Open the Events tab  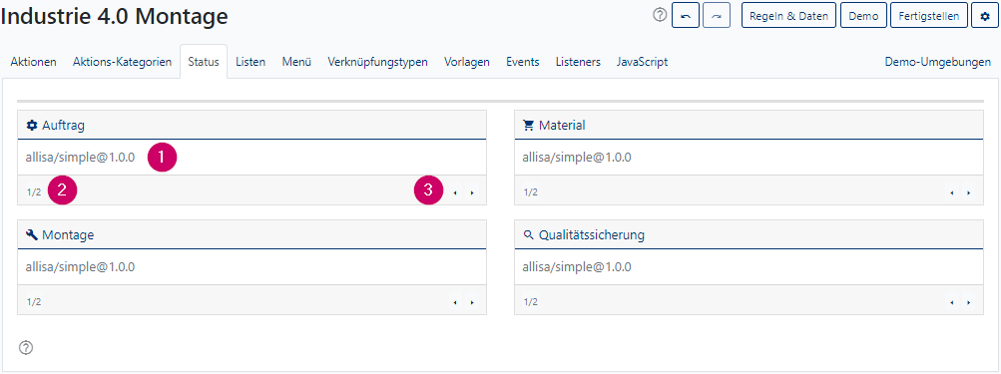tap(523, 62)
